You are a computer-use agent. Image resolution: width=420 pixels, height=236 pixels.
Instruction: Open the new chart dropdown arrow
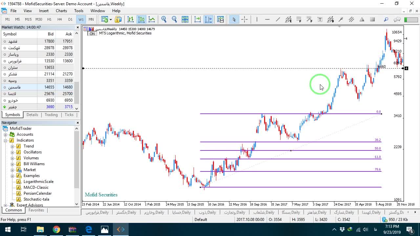pos(111,19)
